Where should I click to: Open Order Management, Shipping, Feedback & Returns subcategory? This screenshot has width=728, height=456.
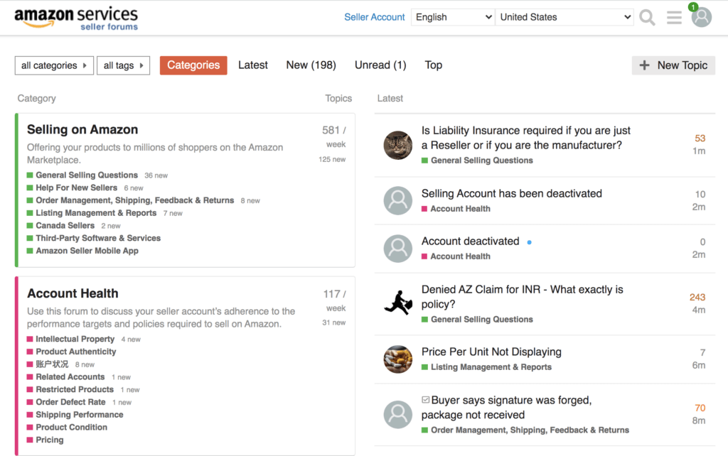135,200
